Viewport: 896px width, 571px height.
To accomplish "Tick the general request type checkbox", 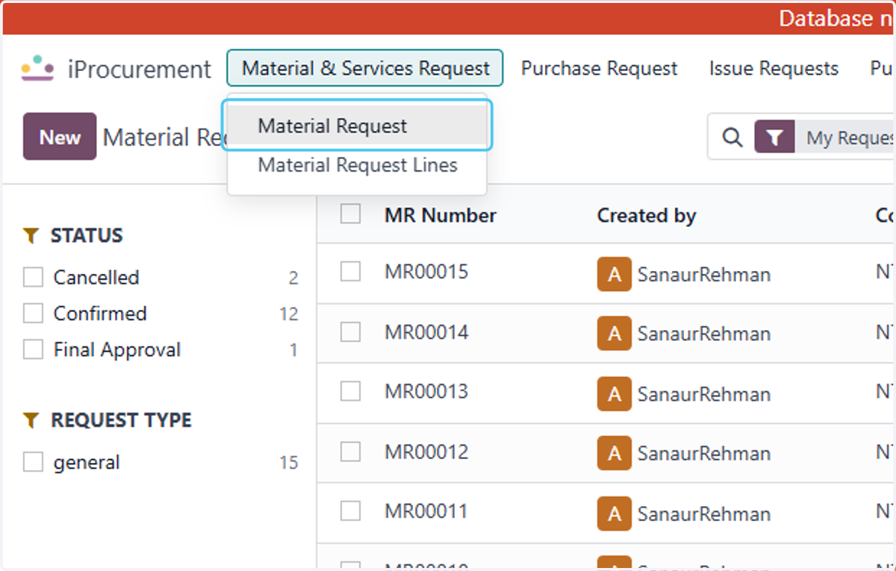I will pyautogui.click(x=33, y=462).
